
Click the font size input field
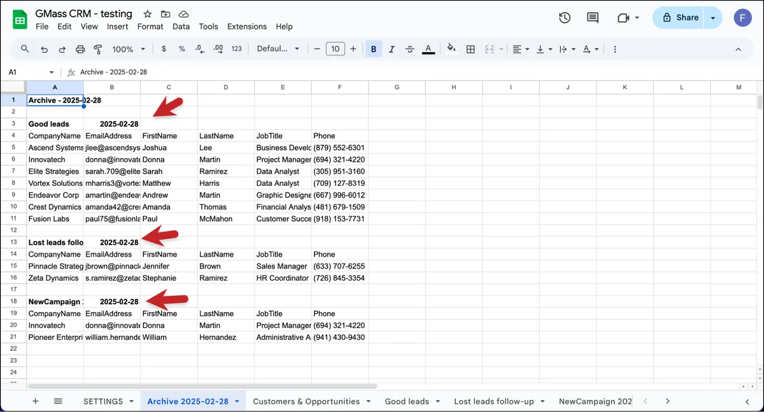coord(335,49)
